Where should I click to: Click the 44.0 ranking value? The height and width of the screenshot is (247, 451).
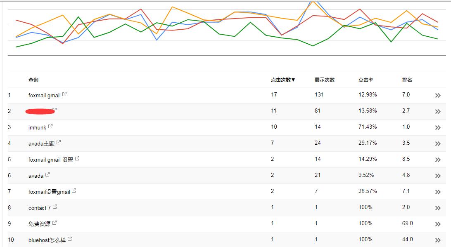point(407,239)
